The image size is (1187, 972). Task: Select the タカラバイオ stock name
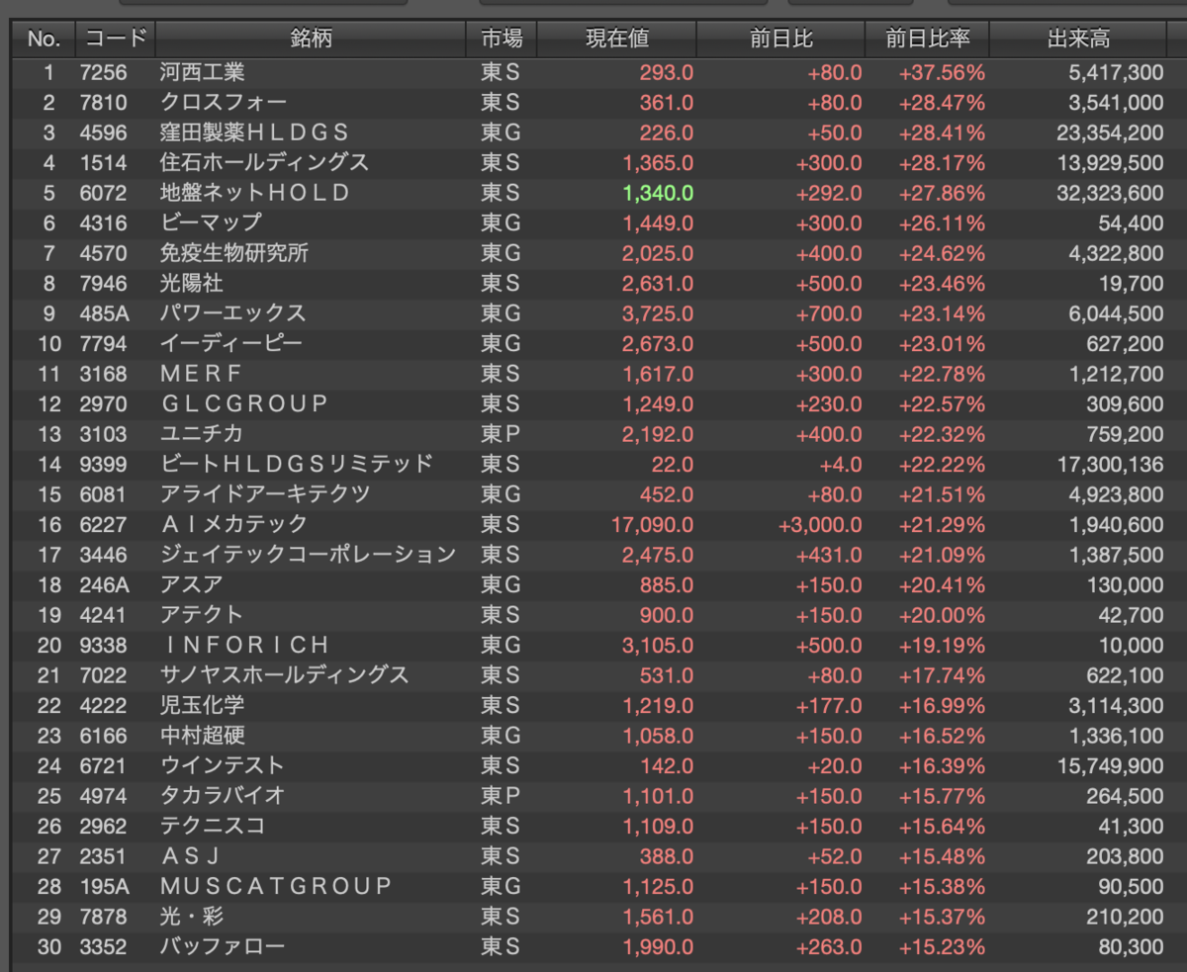tap(223, 796)
